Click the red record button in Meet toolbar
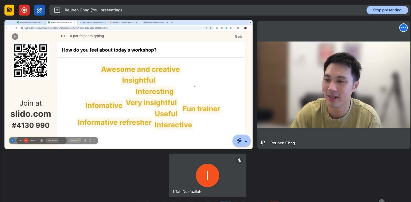The height and width of the screenshot is (202, 411). 24,10
